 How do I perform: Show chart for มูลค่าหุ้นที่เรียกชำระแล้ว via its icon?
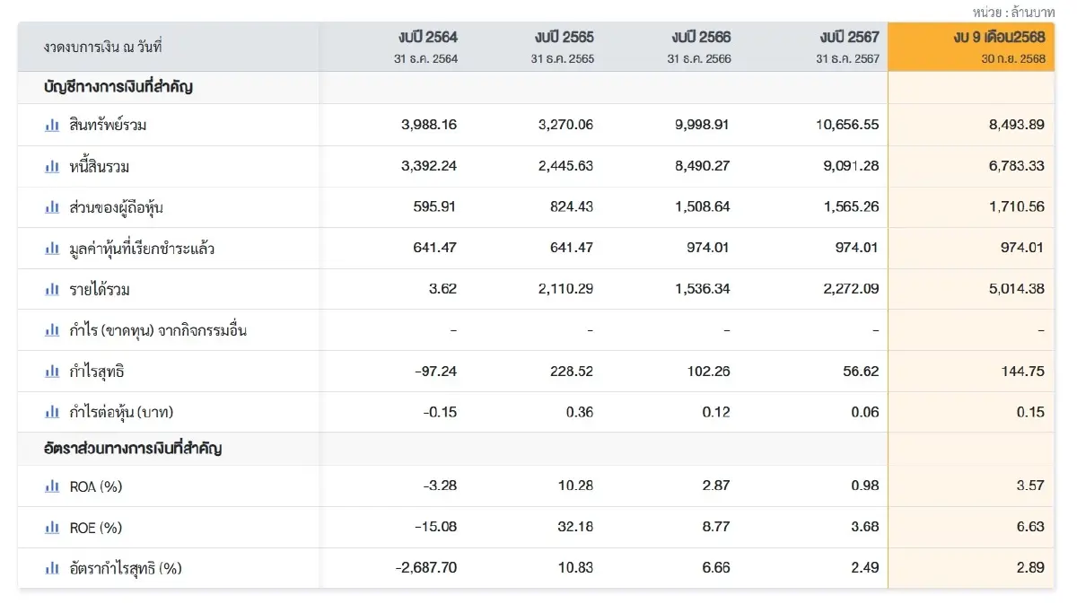52,249
